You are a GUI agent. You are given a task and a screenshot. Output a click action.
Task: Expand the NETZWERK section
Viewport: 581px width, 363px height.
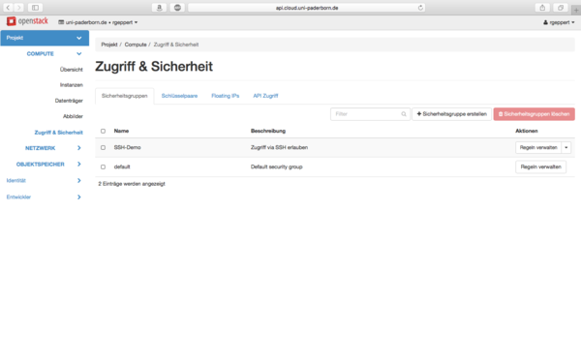(x=53, y=148)
